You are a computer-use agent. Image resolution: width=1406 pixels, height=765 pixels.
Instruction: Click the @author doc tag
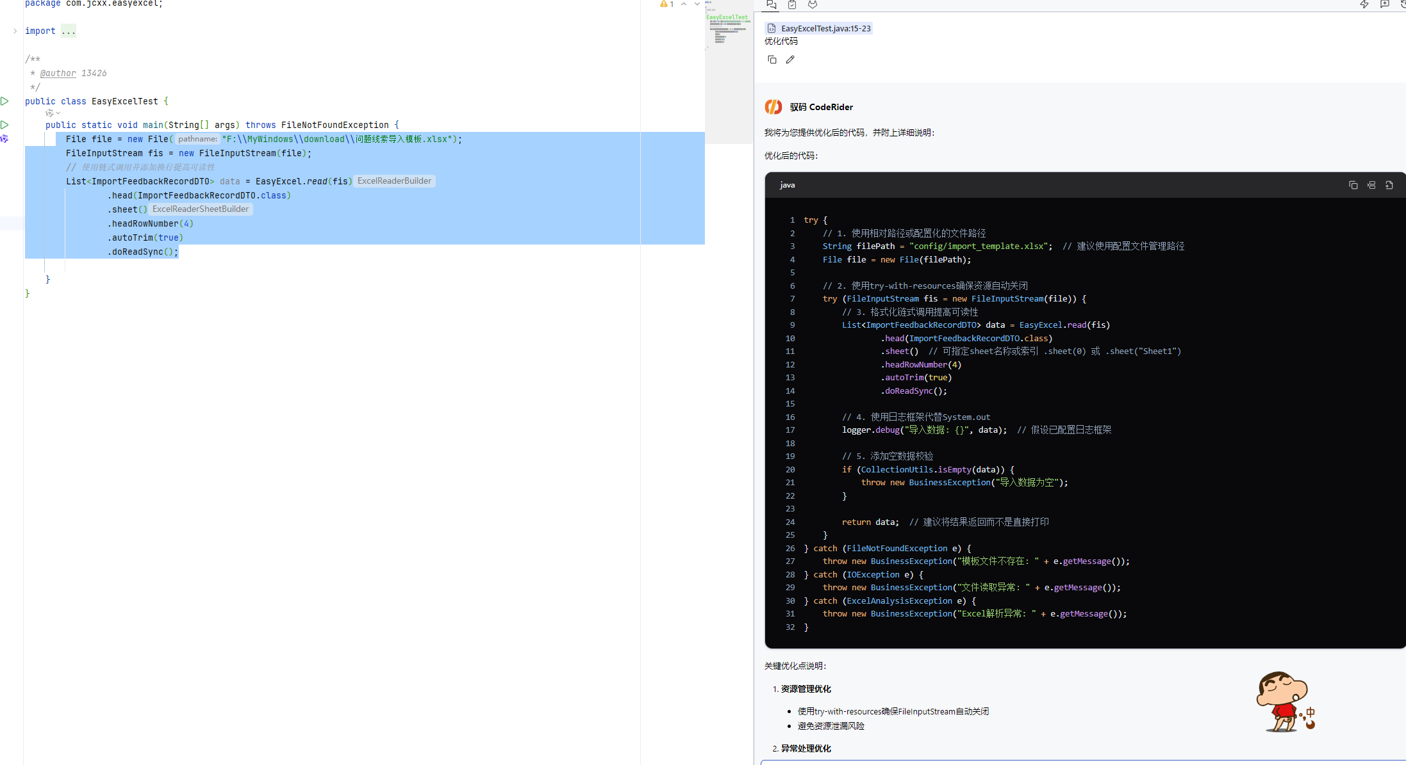point(58,73)
